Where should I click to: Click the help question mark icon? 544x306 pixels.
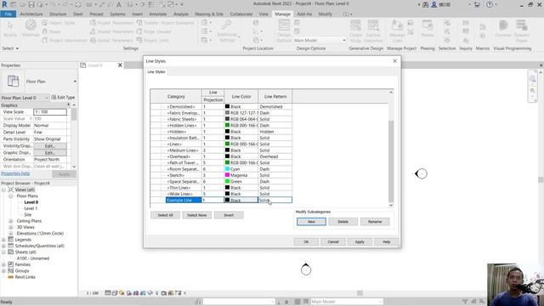[x=490, y=4]
